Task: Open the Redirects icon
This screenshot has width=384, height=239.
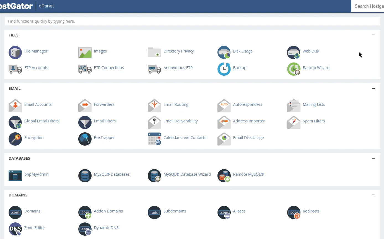Action: pos(294,212)
